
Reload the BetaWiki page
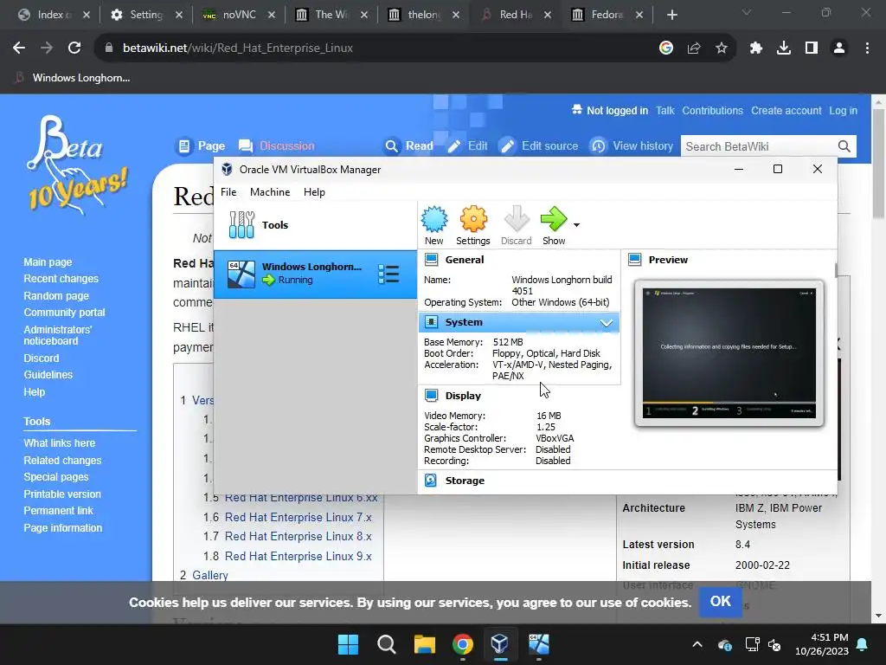point(74,48)
